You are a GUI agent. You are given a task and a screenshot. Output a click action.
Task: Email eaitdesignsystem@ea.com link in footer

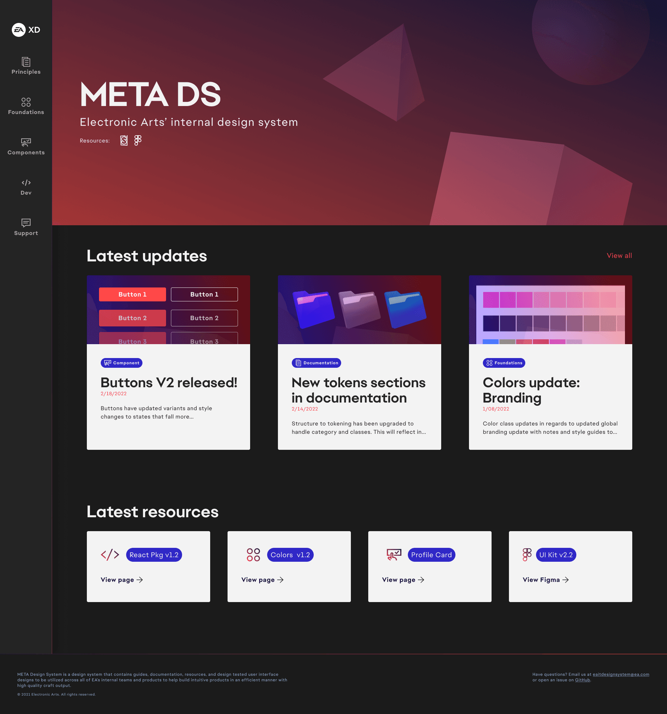(x=620, y=674)
